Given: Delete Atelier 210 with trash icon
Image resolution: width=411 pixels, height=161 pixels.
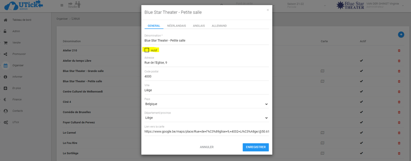Looking at the screenshot, I should [399, 50].
